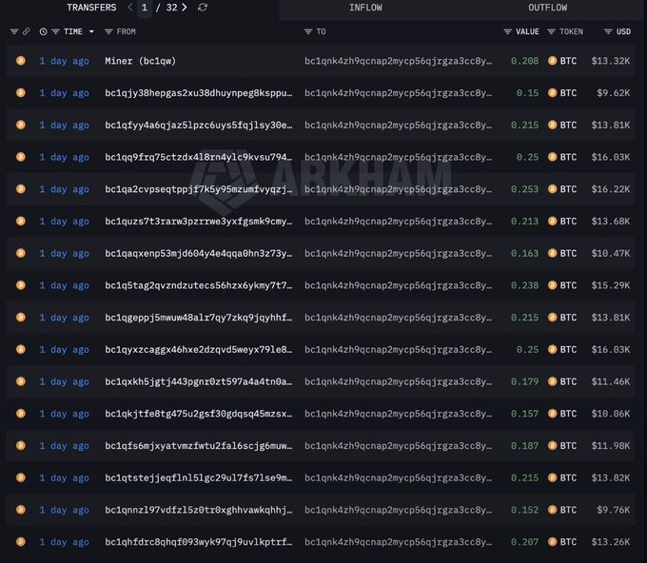The width and height of the screenshot is (647, 563).
Task: Open sender address bc1qyxzcaggx46hxe2dzq...
Action: [x=199, y=350]
